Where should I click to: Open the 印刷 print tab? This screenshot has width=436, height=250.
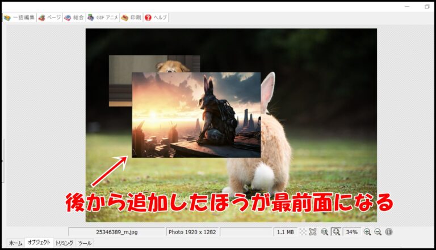tap(131, 18)
